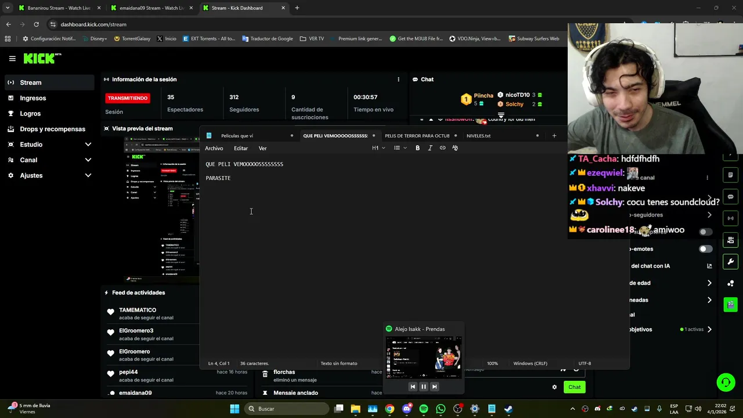The width and height of the screenshot is (743, 418).
Task: Open the chat bubble sidebar icon
Action: (x=730, y=197)
